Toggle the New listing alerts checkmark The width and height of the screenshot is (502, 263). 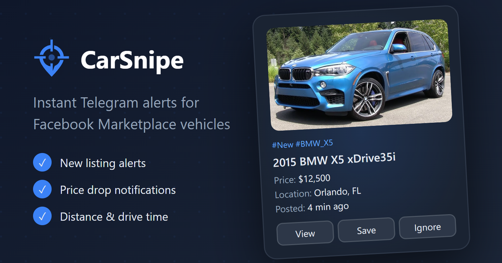(42, 163)
